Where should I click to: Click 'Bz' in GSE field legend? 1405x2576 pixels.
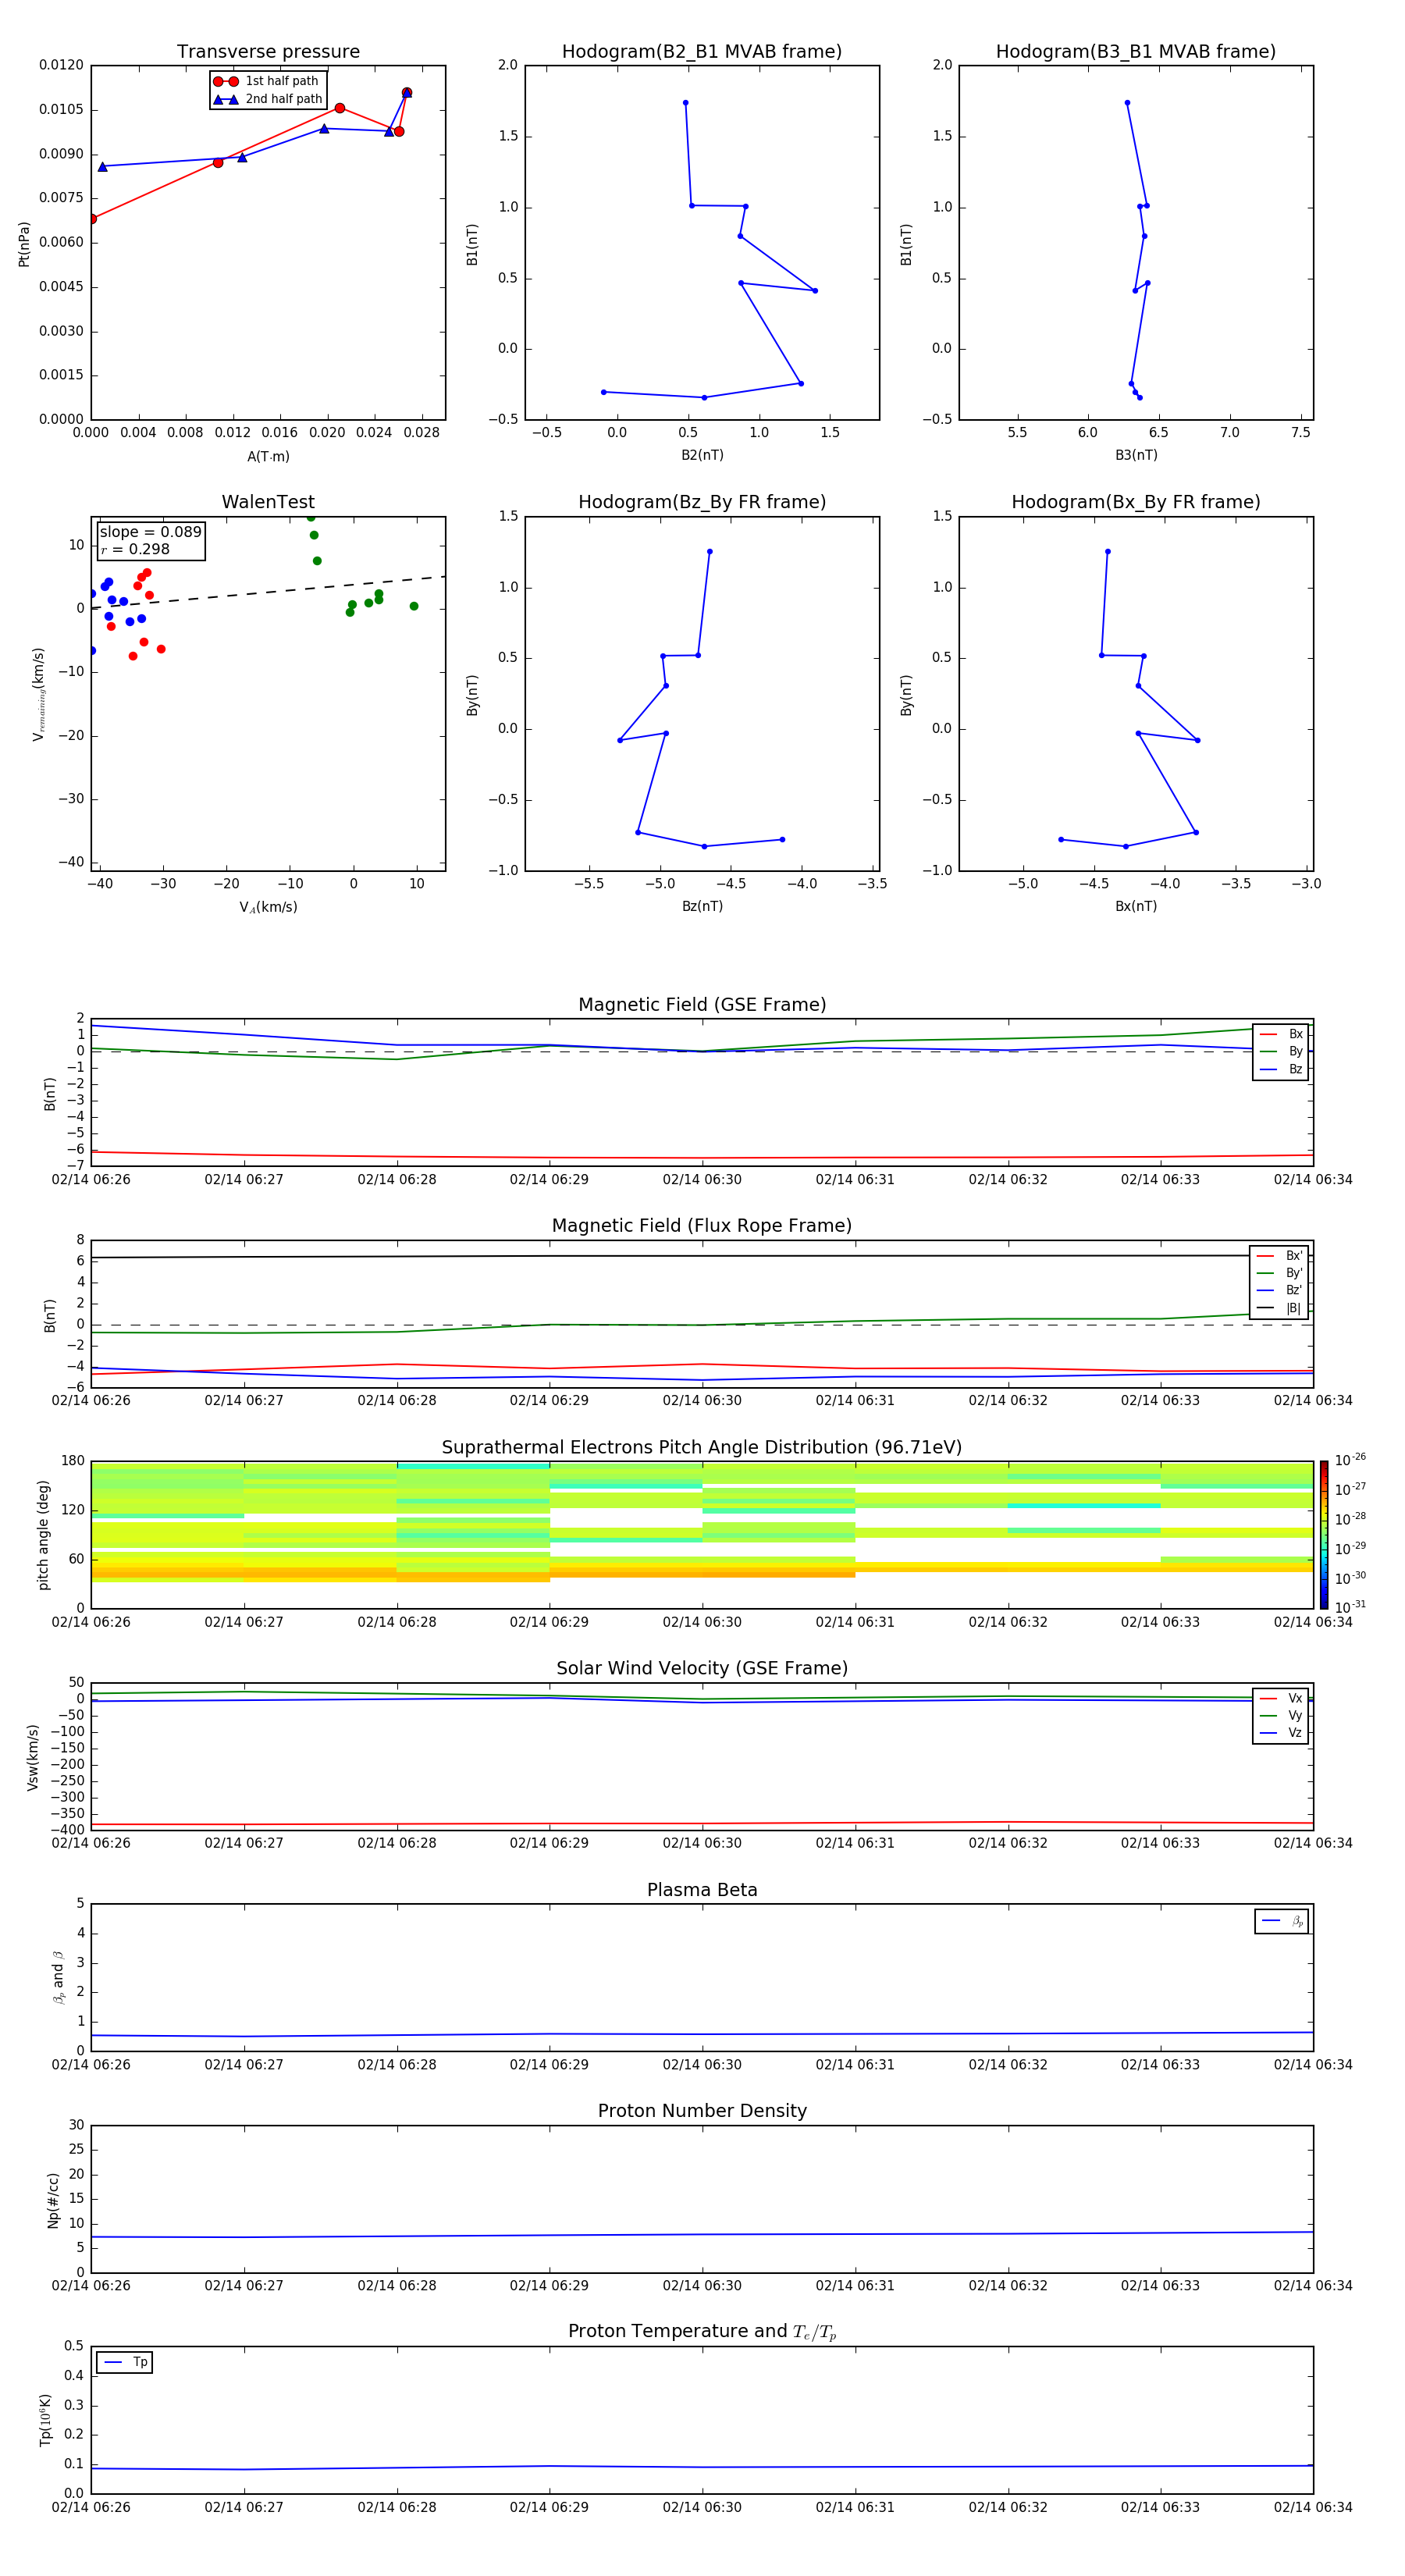(1295, 1070)
